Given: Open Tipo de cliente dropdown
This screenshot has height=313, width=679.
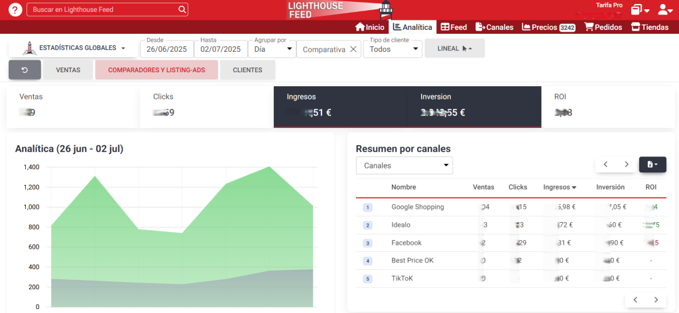Looking at the screenshot, I should 393,49.
